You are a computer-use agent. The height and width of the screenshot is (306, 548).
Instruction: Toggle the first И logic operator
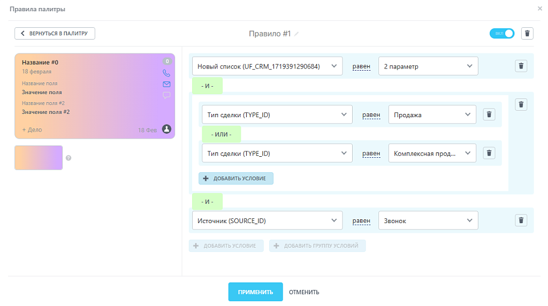point(207,86)
